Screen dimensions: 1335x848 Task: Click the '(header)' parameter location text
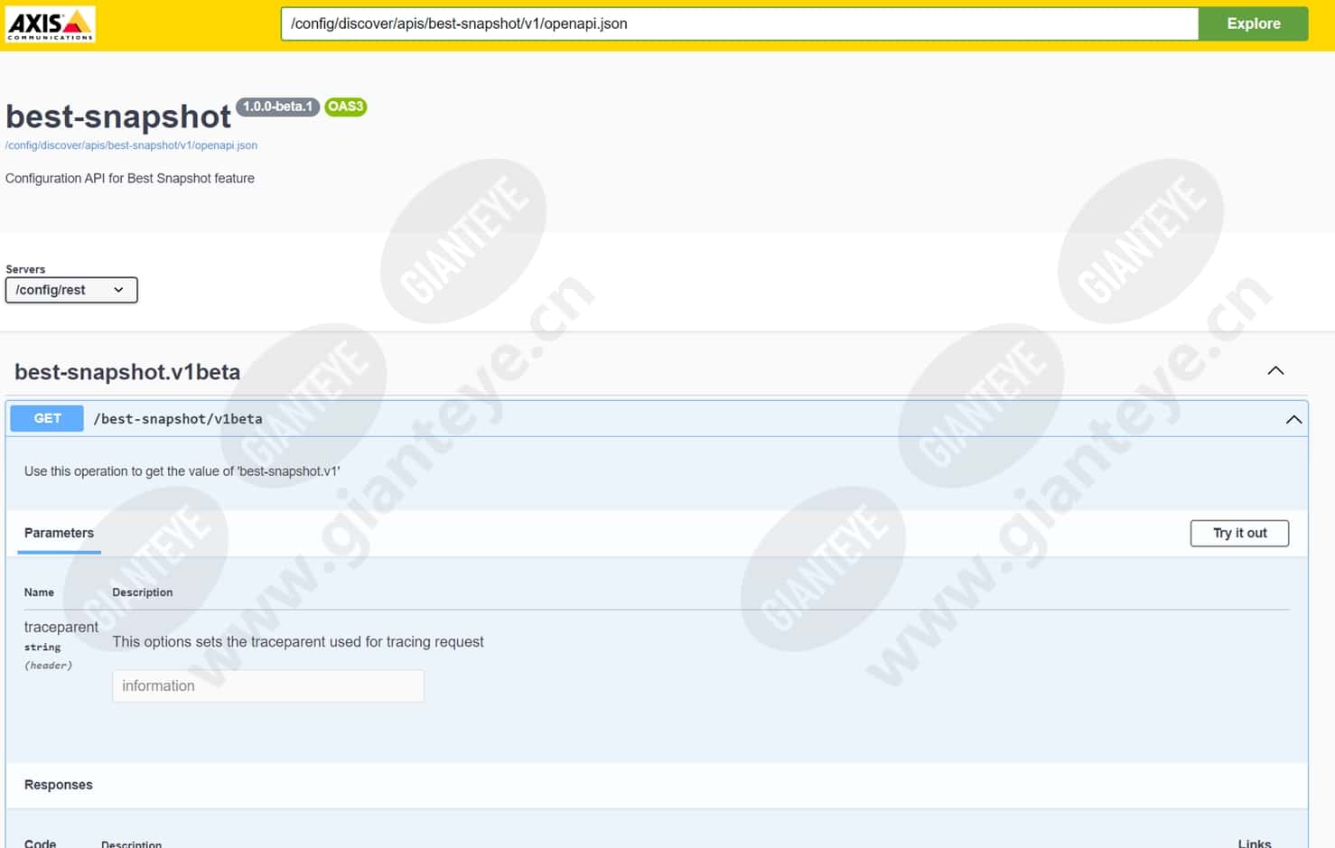point(49,666)
